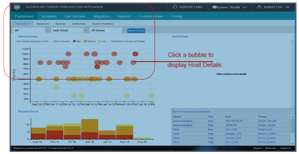The image size is (299, 154).
Task: Expand the System Health dropdown chevron
Action: pyautogui.click(x=245, y=7)
